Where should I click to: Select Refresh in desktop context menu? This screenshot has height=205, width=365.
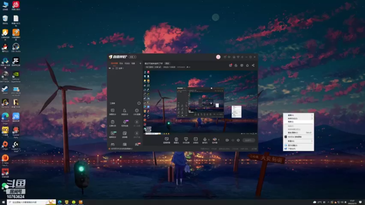point(298,122)
